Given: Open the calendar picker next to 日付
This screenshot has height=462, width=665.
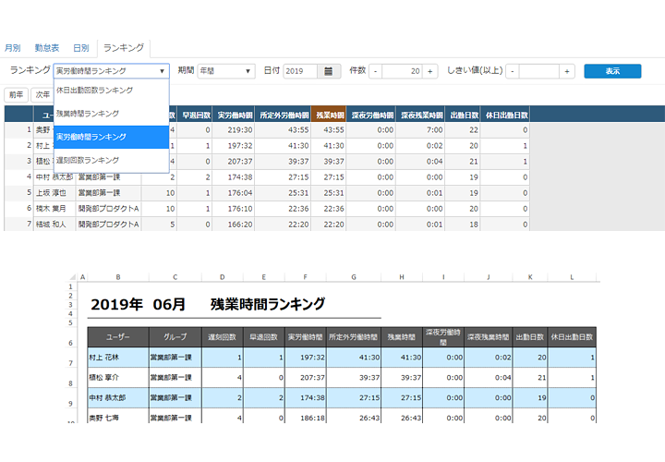Looking at the screenshot, I should (328, 71).
